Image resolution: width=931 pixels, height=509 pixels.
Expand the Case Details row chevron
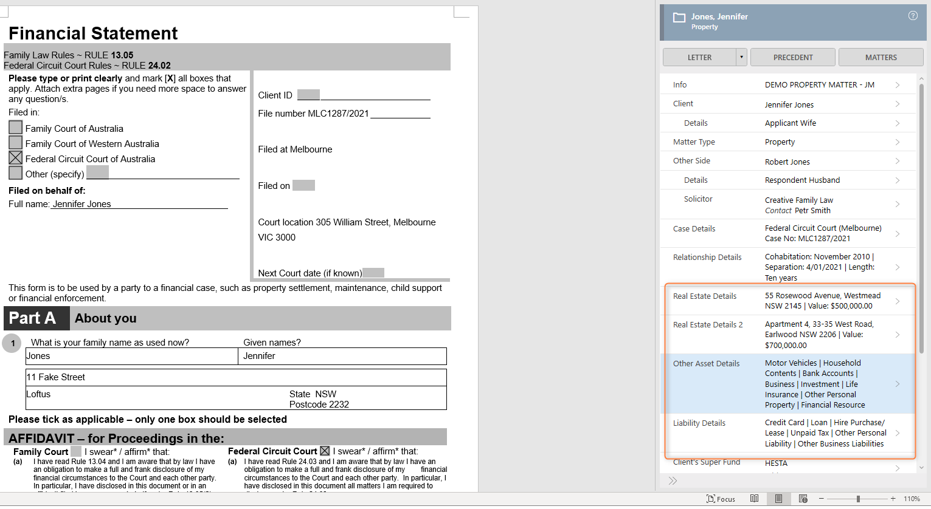pyautogui.click(x=898, y=233)
